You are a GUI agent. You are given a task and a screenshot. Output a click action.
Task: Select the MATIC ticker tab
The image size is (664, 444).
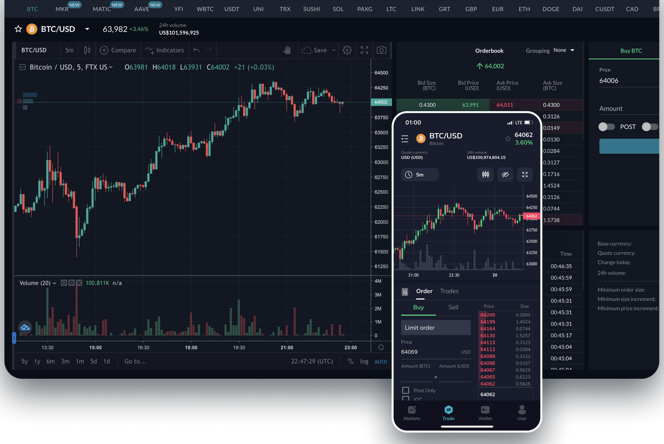point(102,9)
